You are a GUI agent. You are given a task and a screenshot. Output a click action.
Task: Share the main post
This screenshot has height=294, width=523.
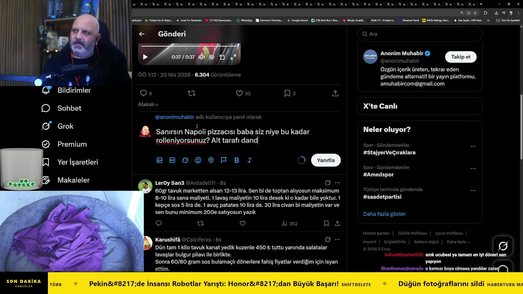(x=335, y=94)
